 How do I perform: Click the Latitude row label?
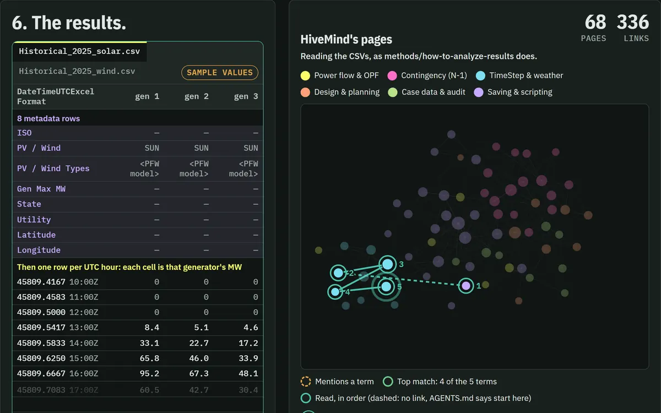(36, 235)
